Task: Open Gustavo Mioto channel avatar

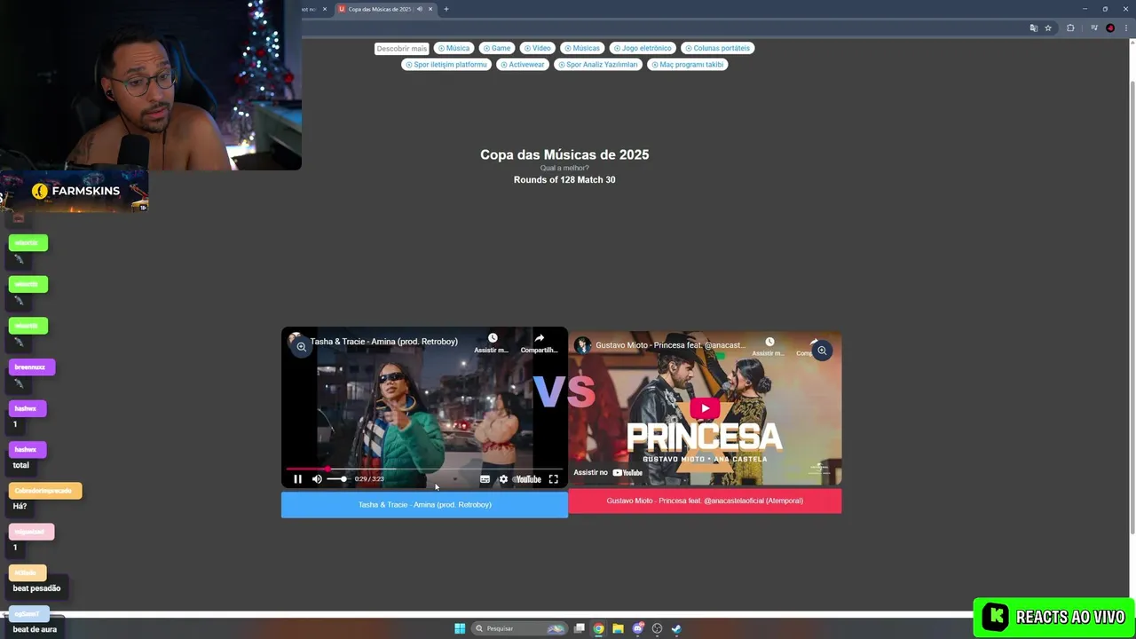Action: tap(582, 345)
